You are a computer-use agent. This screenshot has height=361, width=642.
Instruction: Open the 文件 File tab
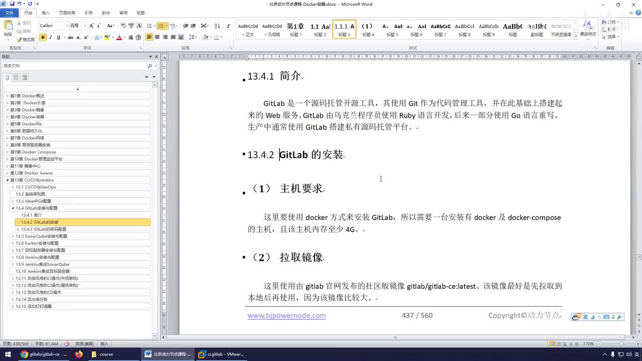(x=9, y=13)
